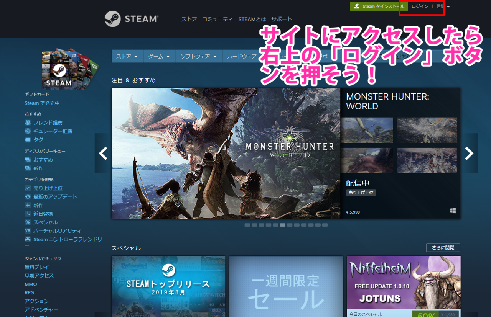Open おすすめ discovery queue icon
The height and width of the screenshot is (317, 491).
[x=39, y=160]
